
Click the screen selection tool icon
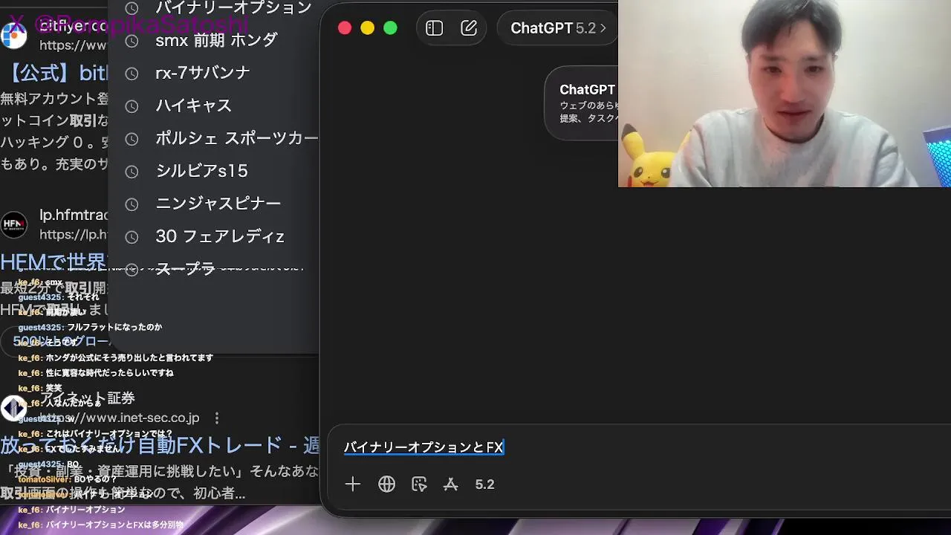click(x=419, y=484)
